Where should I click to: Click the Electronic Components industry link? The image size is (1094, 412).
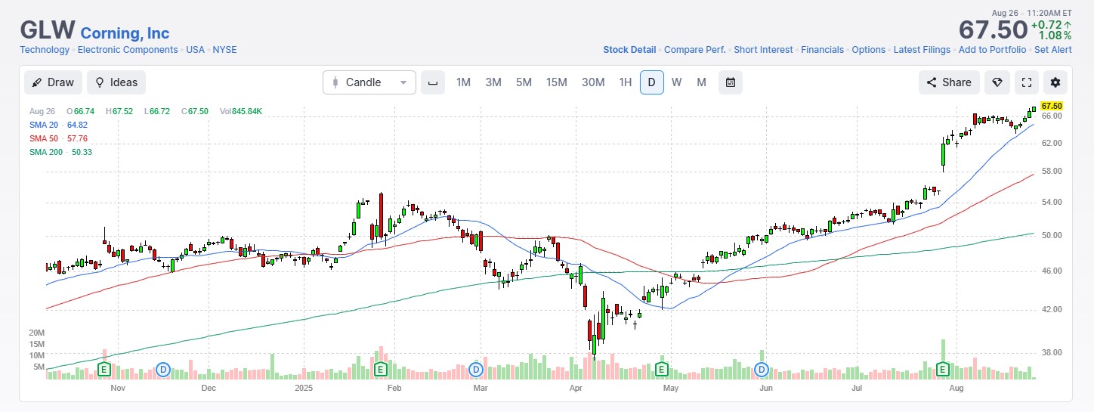click(128, 50)
